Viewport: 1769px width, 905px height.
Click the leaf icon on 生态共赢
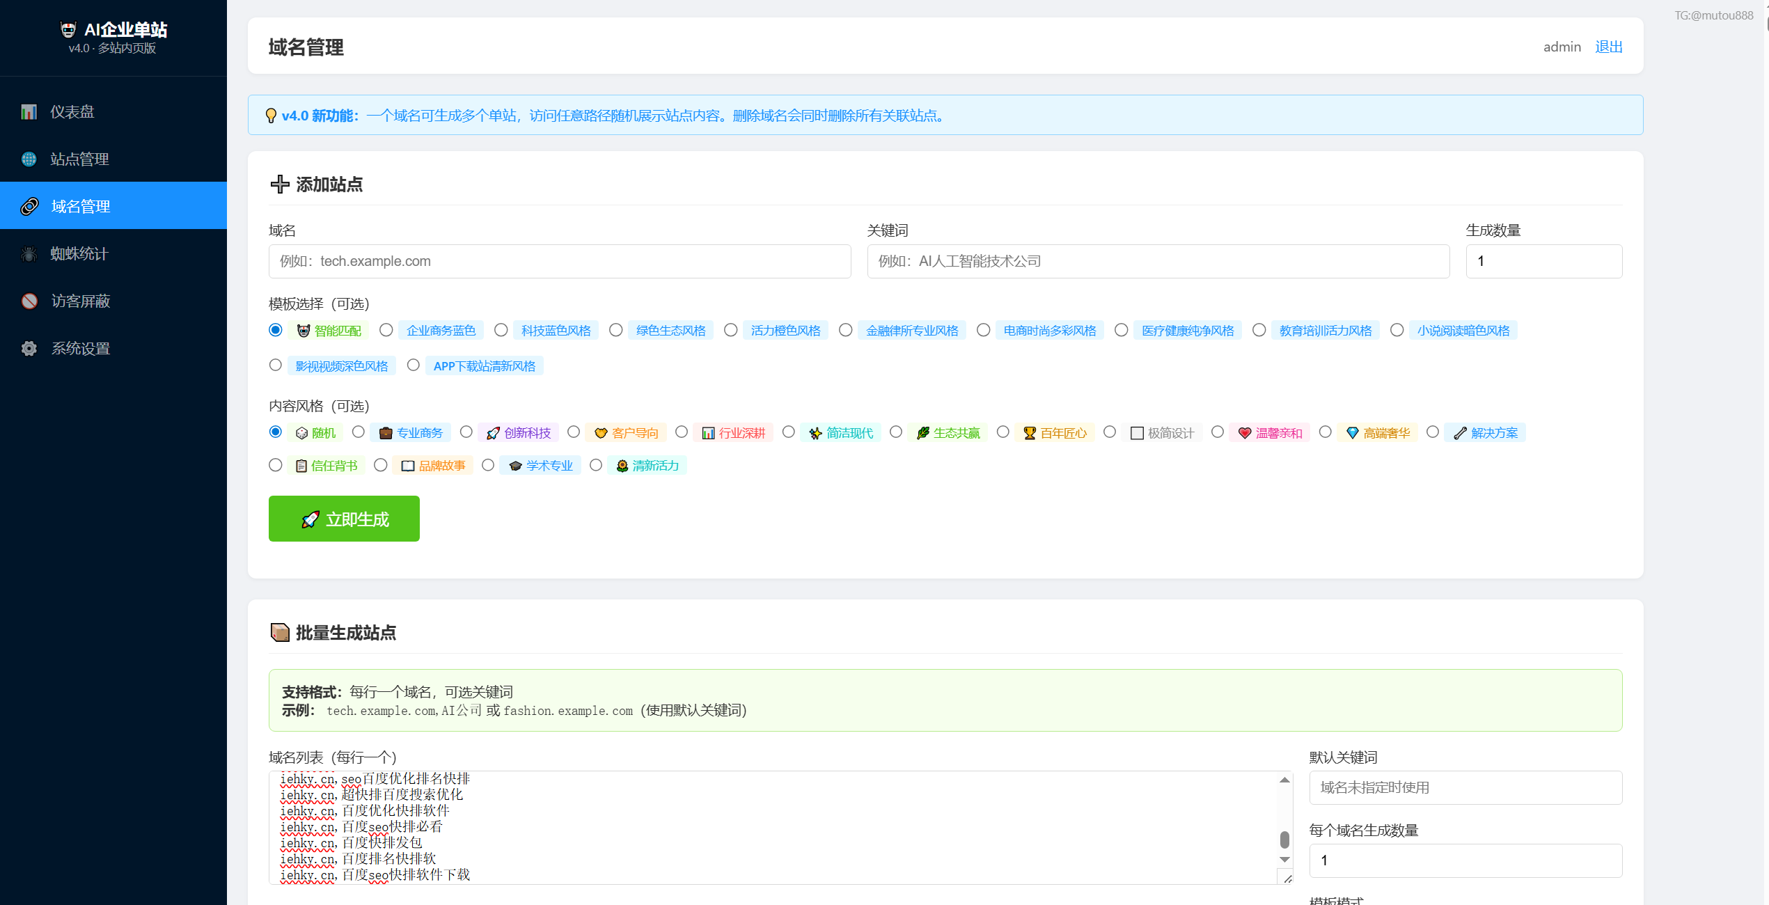click(x=923, y=433)
